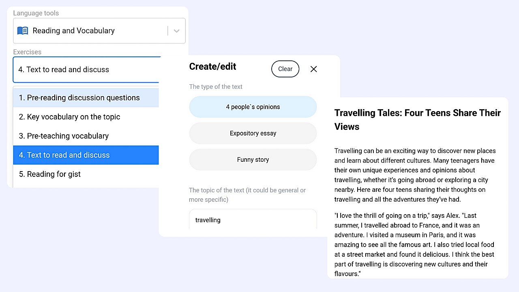Screen dimensions: 519x292
Task: Clear the Create/edit form
Action: point(285,69)
